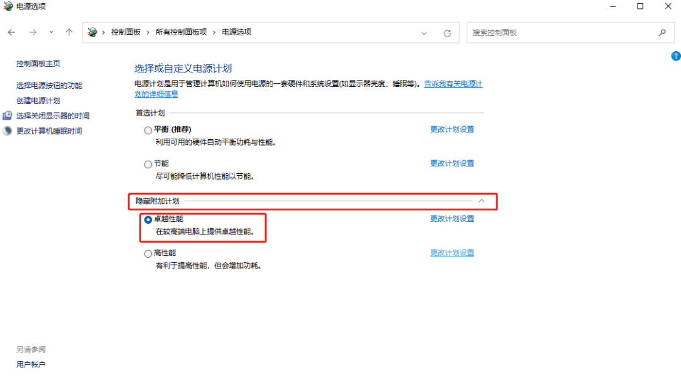
Task: Open 更改计划设置 for the 卓越性能 plan
Action: [x=452, y=219]
